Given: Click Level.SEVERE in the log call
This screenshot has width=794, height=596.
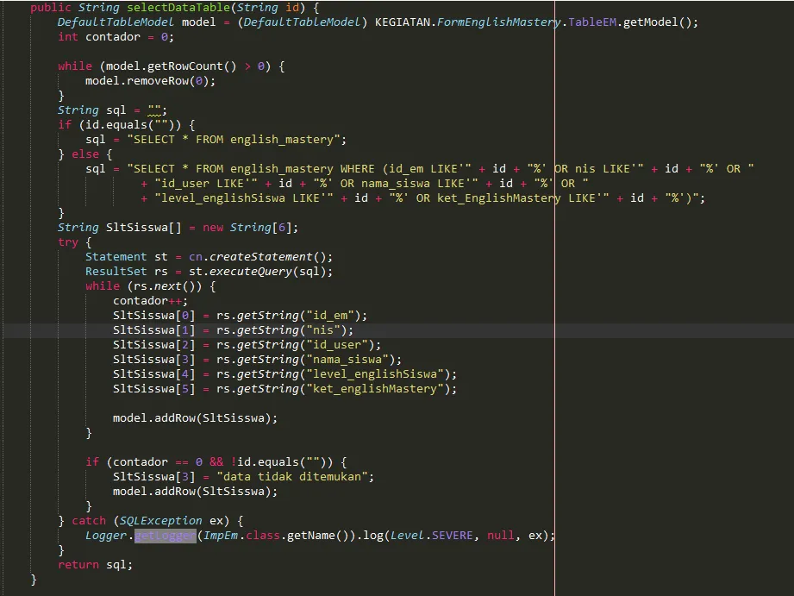Looking at the screenshot, I should coord(432,536).
